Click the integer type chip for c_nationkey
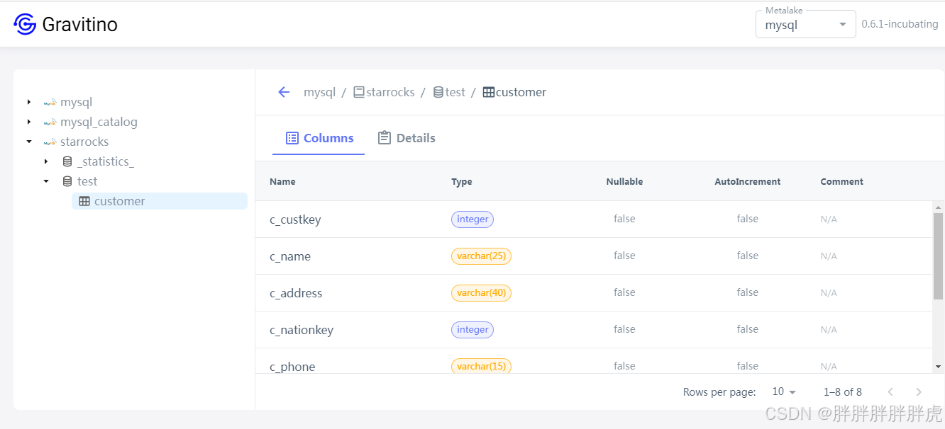This screenshot has height=429, width=945. pyautogui.click(x=472, y=330)
